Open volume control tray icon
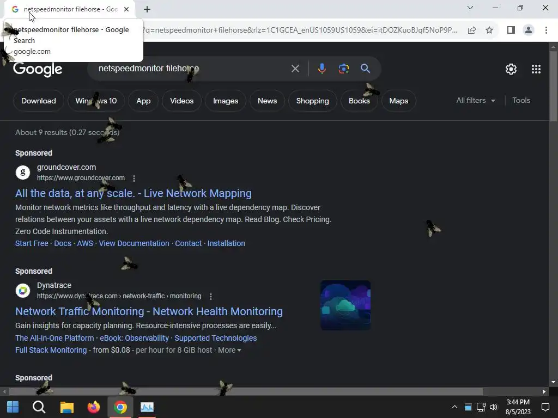This screenshot has width=558, height=418. 494,407
